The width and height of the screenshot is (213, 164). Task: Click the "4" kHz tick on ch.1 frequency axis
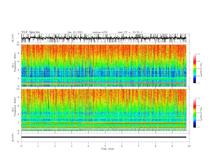[x=19, y=70]
